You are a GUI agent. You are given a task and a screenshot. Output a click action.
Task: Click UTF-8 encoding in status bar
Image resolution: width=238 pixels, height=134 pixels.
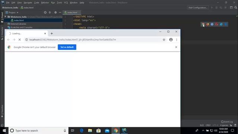pyautogui.click(x=215, y=125)
